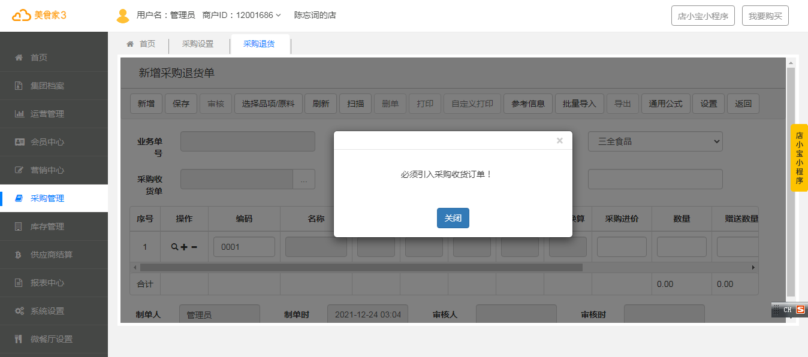Image resolution: width=808 pixels, height=357 pixels.
Task: Select 报表中心 from the sidebar
Action: [47, 283]
